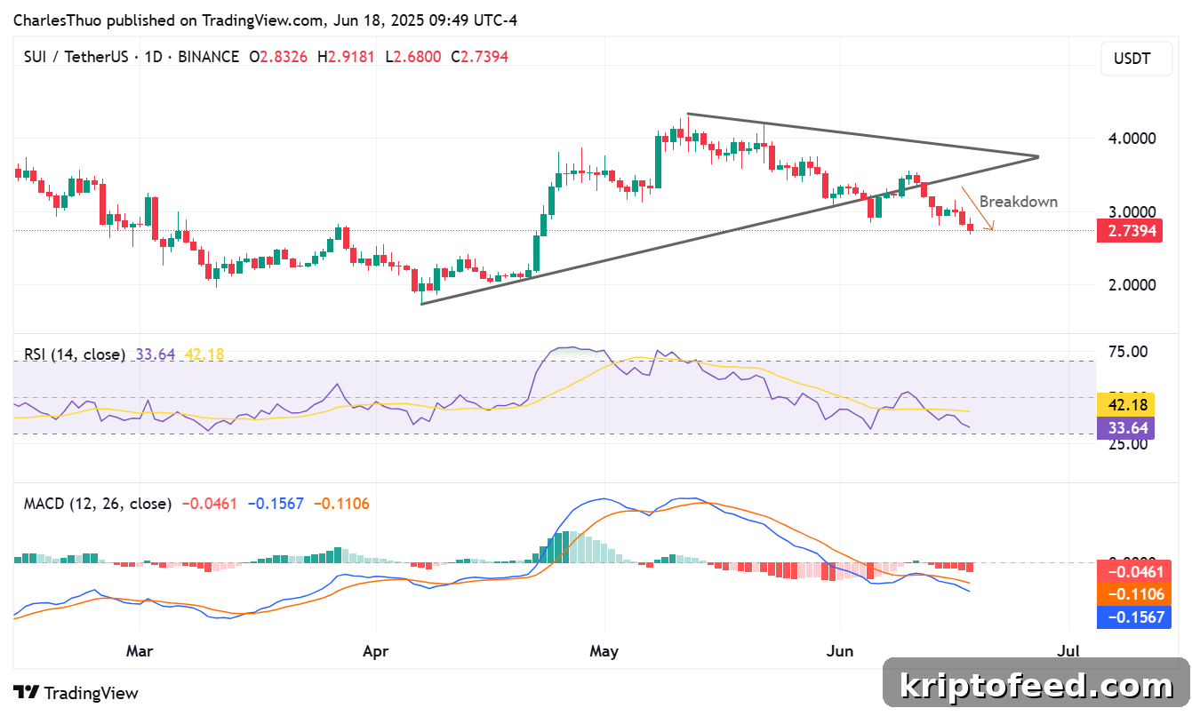Click the low value L2.6800
Screen dimensions: 1192x716
pyautogui.click(x=413, y=57)
